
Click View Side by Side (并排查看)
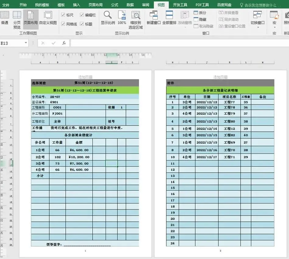coord(228,13)
